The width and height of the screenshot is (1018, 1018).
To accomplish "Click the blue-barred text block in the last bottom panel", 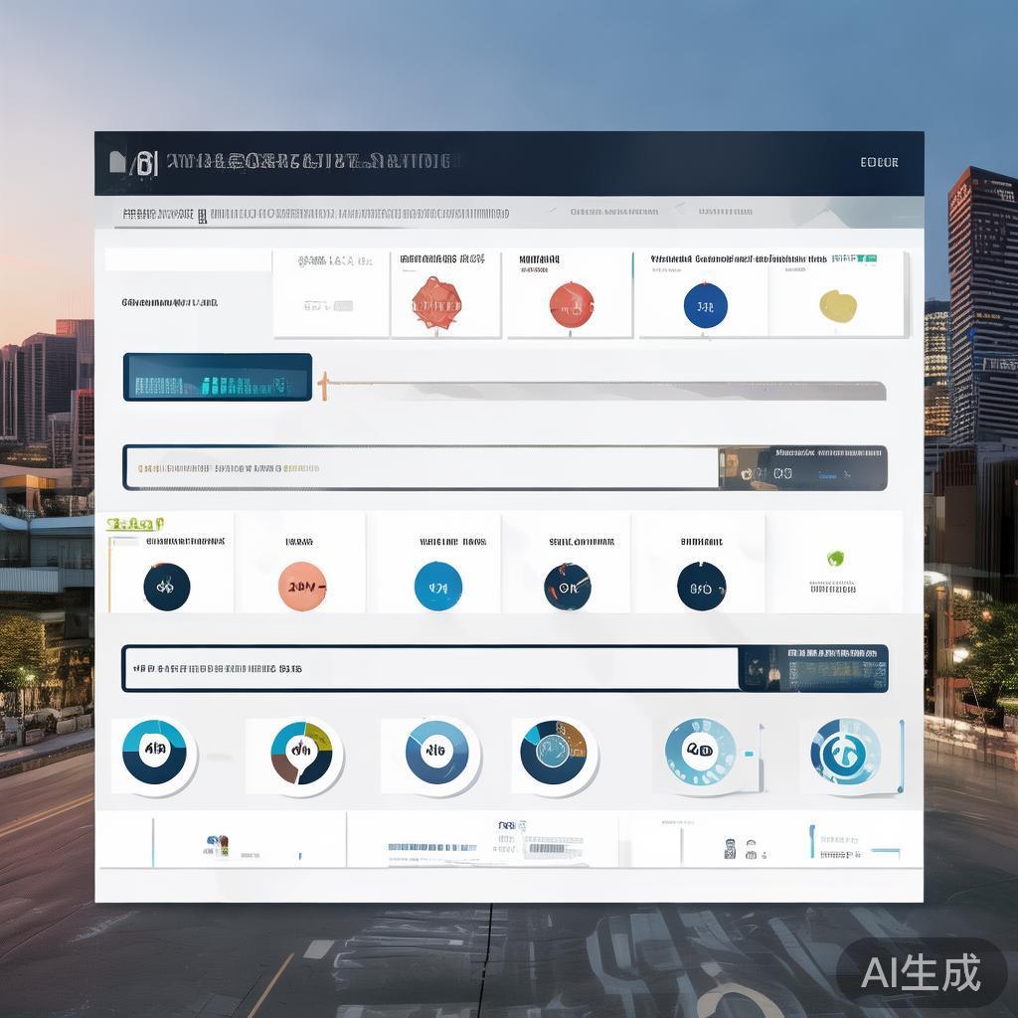I will point(854,842).
